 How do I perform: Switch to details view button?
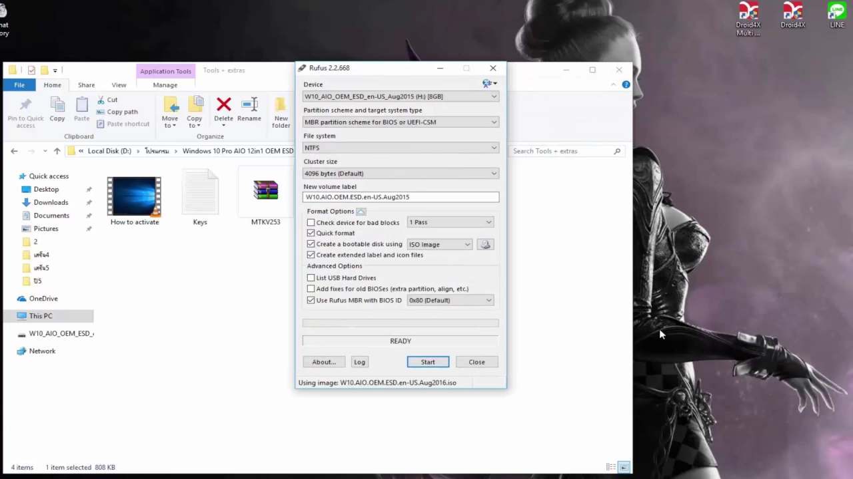[611, 467]
